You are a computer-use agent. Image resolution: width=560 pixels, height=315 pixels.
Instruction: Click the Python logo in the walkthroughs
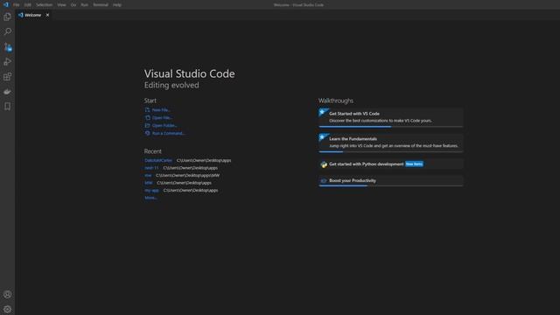[324, 164]
